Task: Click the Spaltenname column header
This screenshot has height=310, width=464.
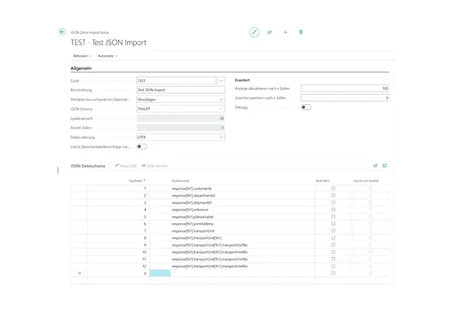Action: click(180, 180)
